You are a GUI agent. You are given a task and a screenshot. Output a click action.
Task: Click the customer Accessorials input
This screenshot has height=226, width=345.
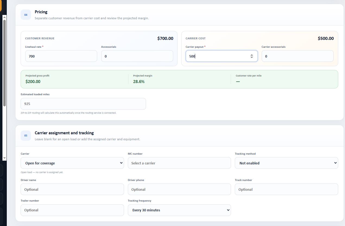[137, 56]
